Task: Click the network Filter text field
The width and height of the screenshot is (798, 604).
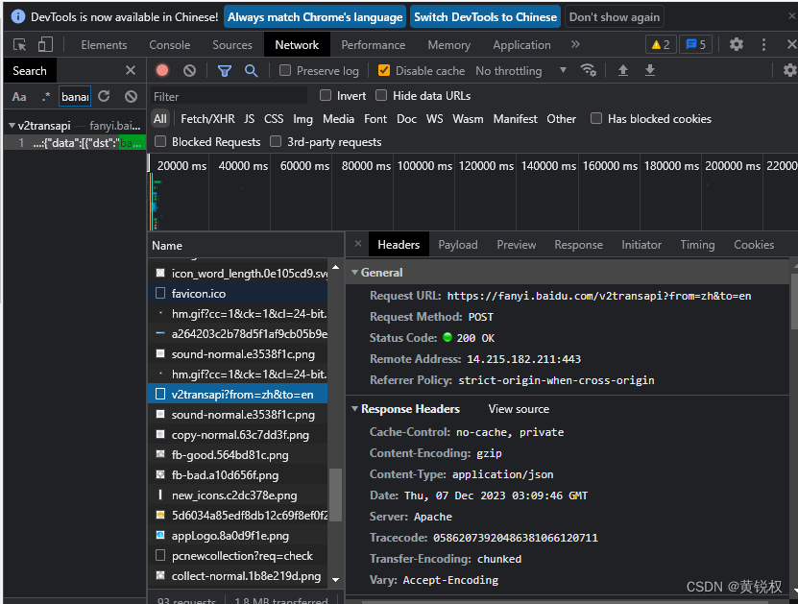Action: (229, 96)
